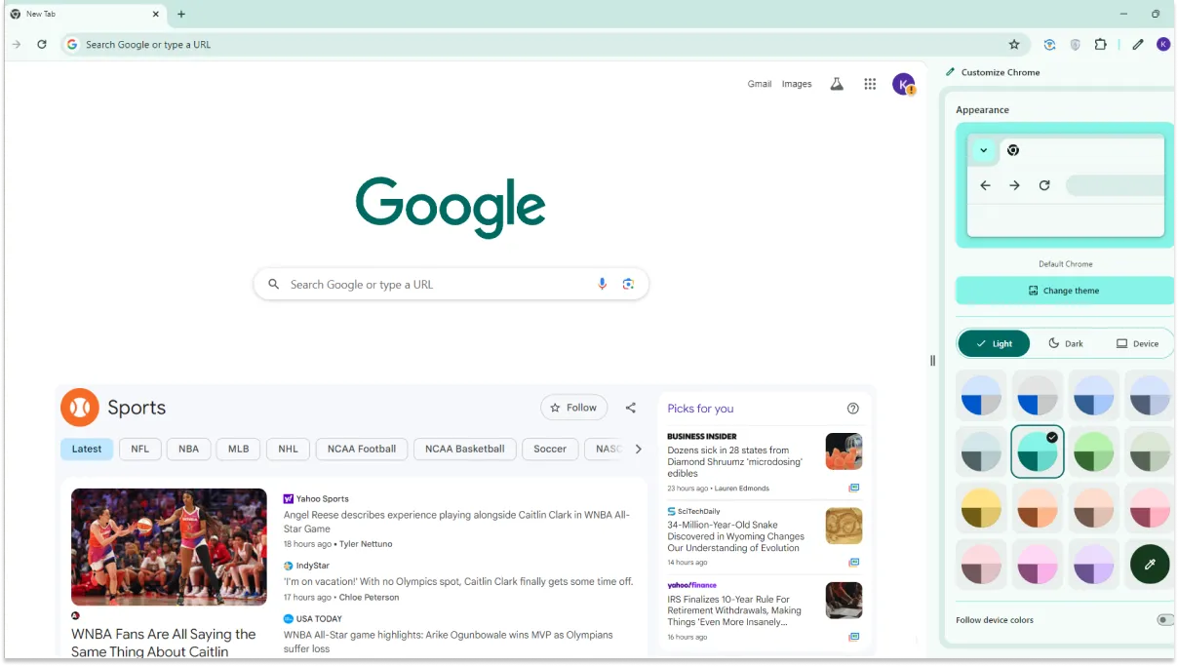Screen dimensions: 1178x666
Task: Select Device mode
Action: click(1137, 343)
